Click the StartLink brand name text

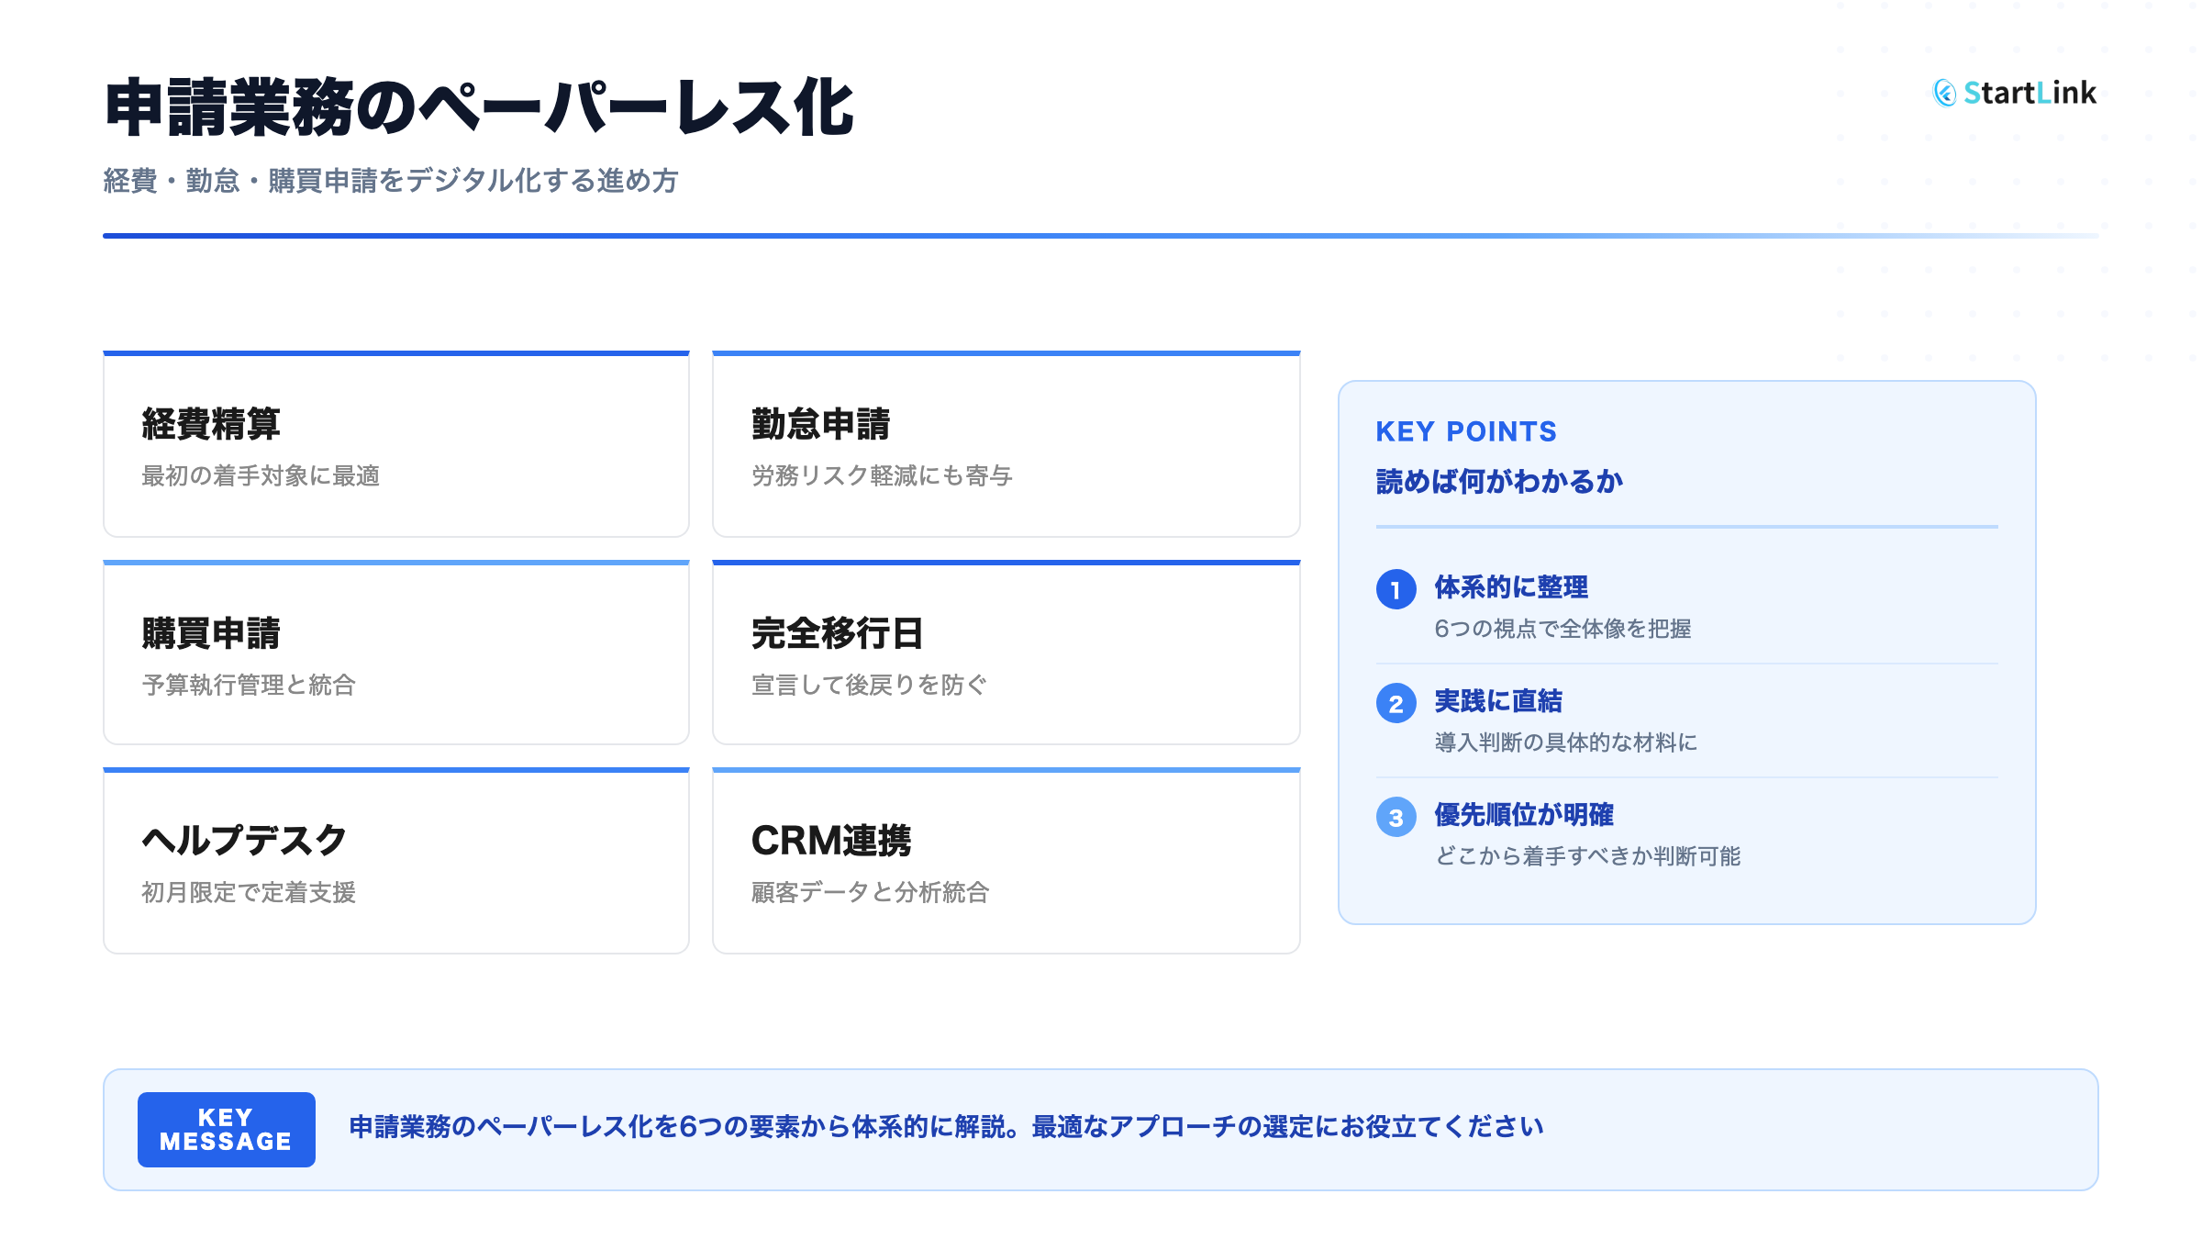2030,93
